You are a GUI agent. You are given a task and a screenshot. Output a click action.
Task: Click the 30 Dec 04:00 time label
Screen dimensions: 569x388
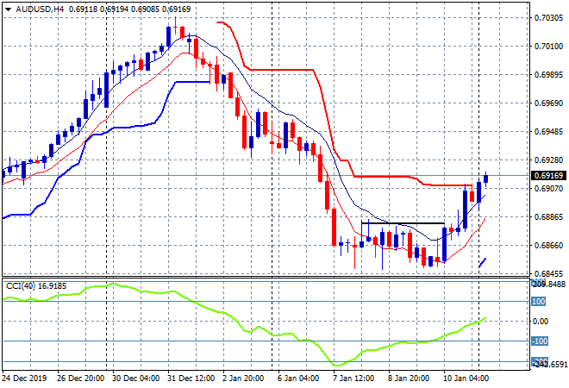click(135, 379)
